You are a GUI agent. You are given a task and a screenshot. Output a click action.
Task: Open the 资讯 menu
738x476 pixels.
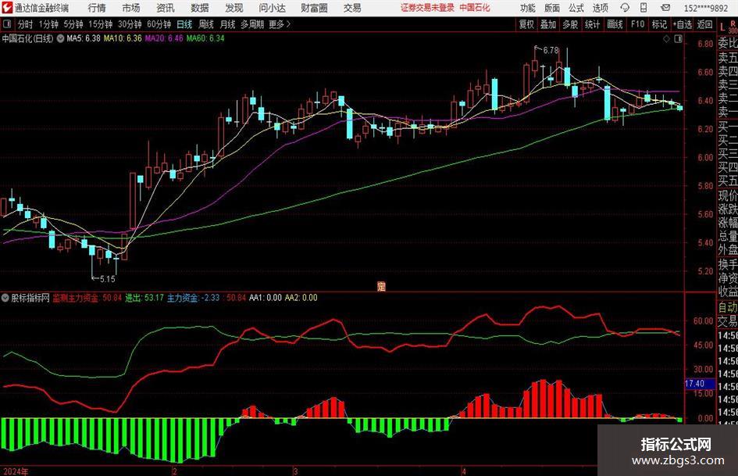[166, 8]
